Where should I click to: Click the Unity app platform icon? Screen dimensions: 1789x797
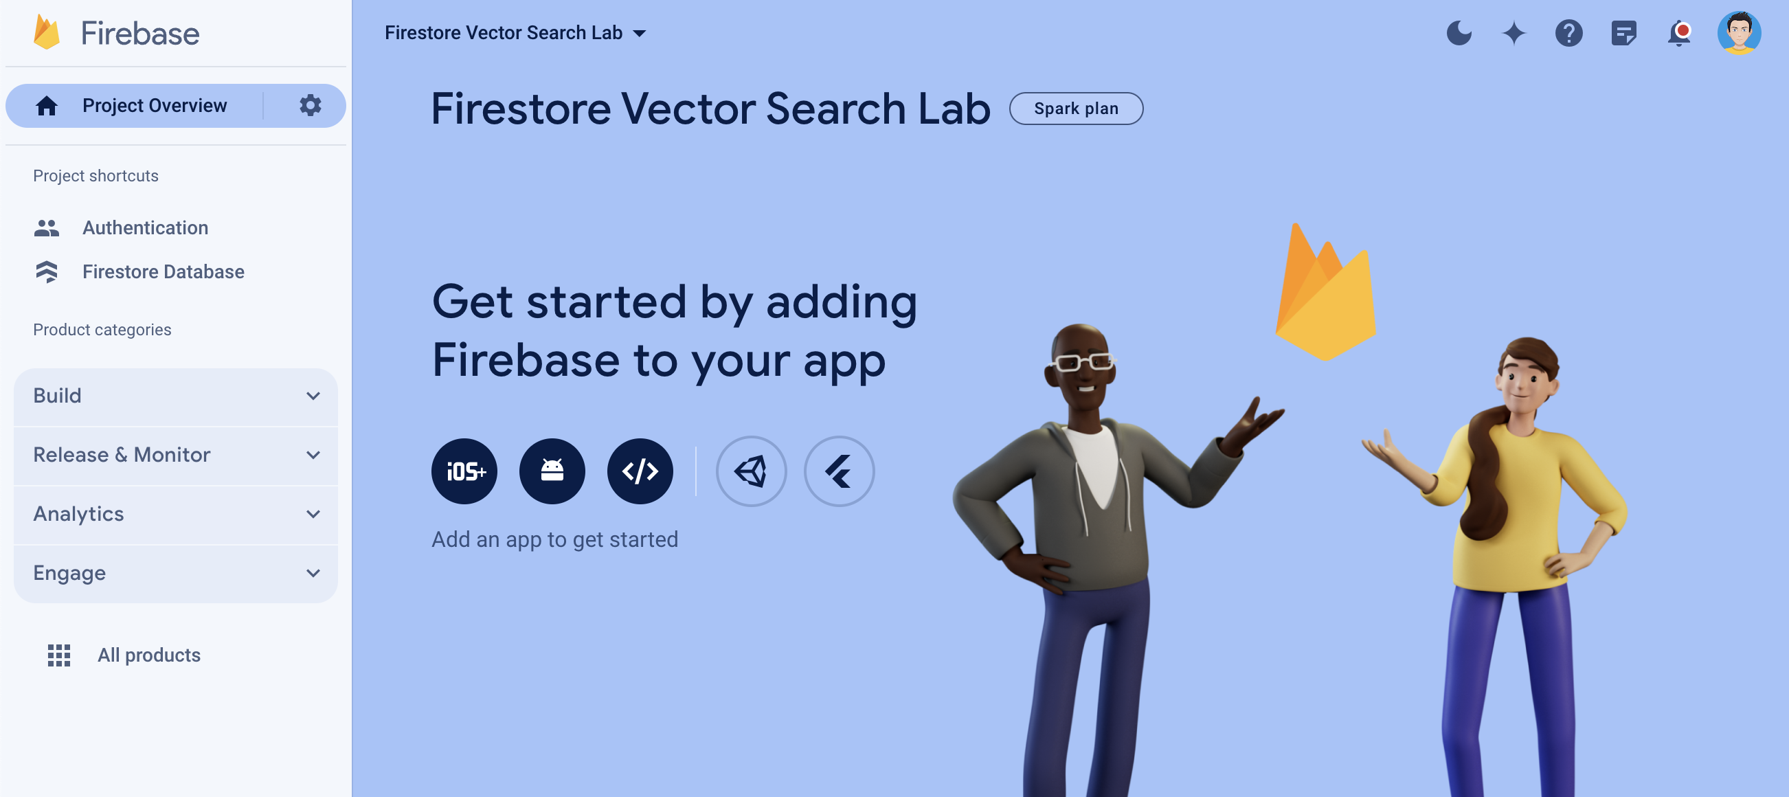click(x=753, y=469)
